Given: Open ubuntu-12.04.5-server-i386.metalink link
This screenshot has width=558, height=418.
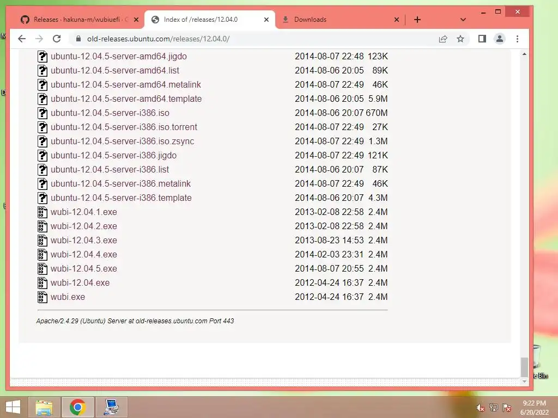Looking at the screenshot, I should (x=120, y=184).
